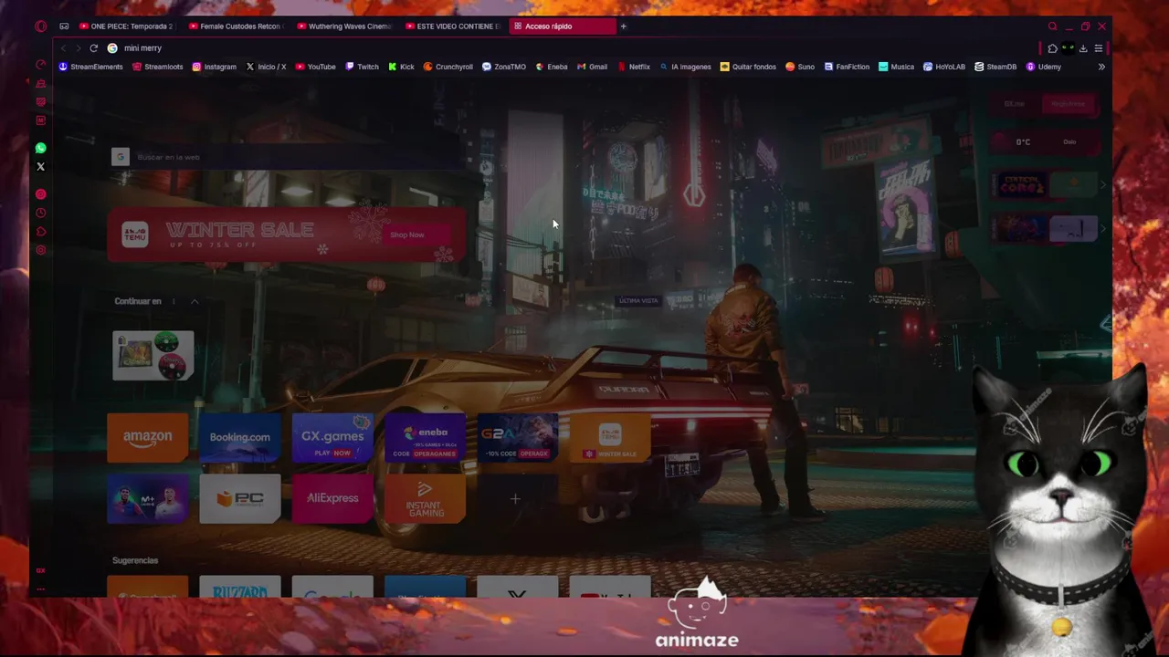
Task: Open X (Twitter) from the sidebar
Action: pyautogui.click(x=40, y=167)
